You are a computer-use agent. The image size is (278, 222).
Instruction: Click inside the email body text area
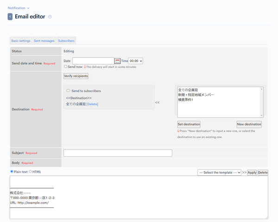(x=139, y=197)
